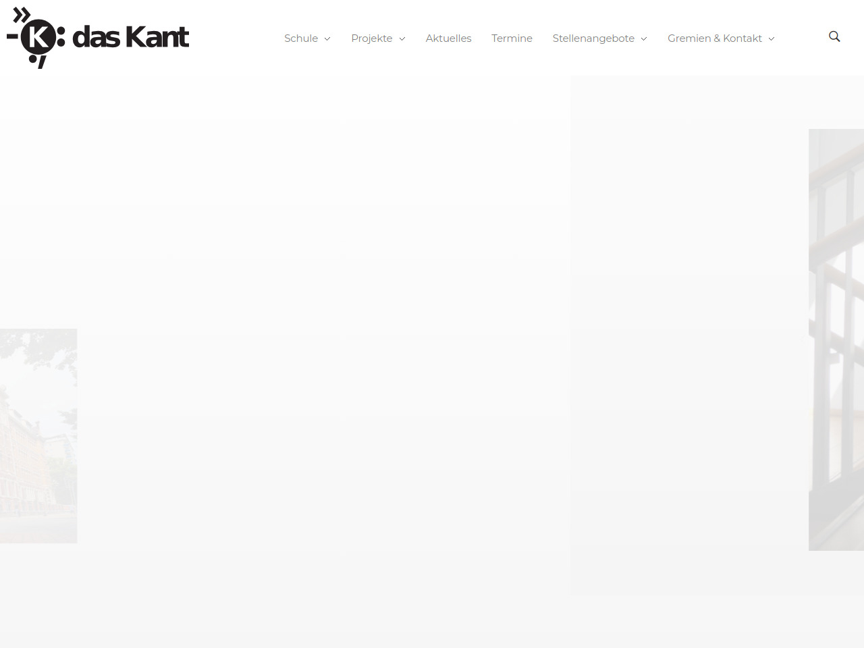The image size is (864, 648).
Task: Click the colon dots right of the K emblem
Action: point(61,38)
